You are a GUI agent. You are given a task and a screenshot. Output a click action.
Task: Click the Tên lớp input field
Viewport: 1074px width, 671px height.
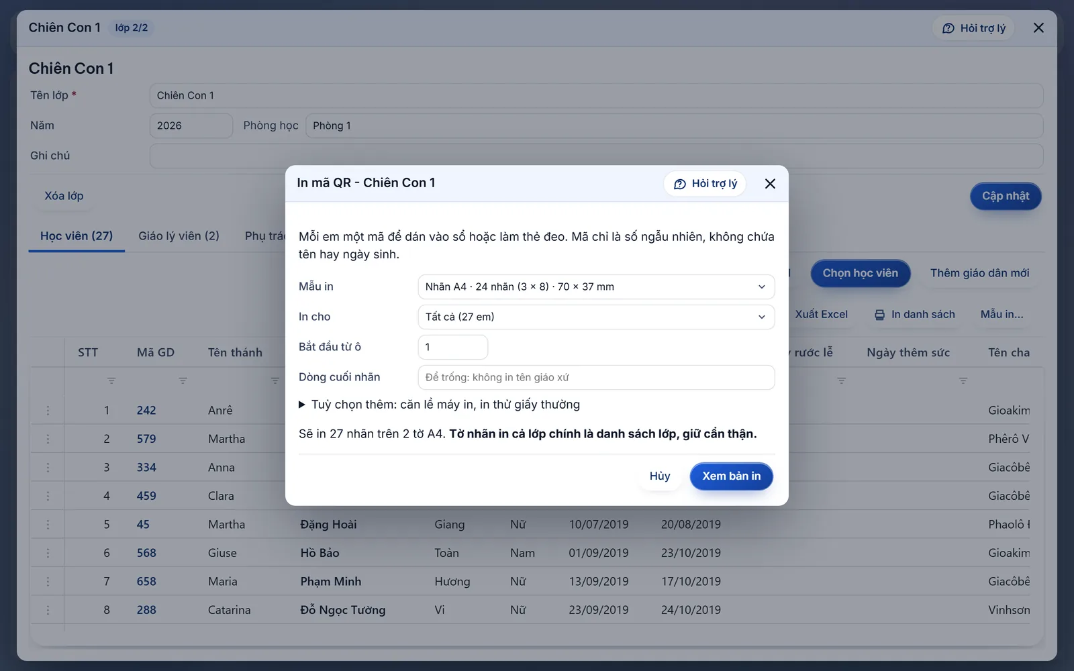click(596, 95)
